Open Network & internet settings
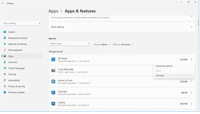The width and height of the screenshot is (200, 114). pos(22,44)
